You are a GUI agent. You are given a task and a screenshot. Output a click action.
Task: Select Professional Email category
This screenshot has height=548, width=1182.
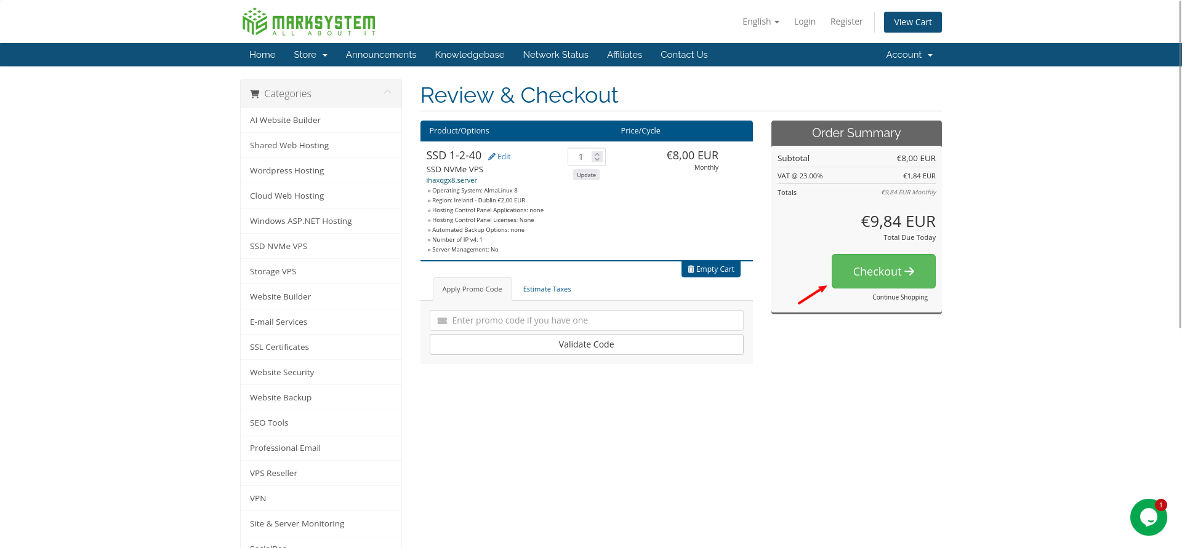[x=321, y=448]
